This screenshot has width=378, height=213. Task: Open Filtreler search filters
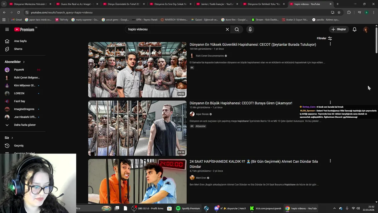324,38
